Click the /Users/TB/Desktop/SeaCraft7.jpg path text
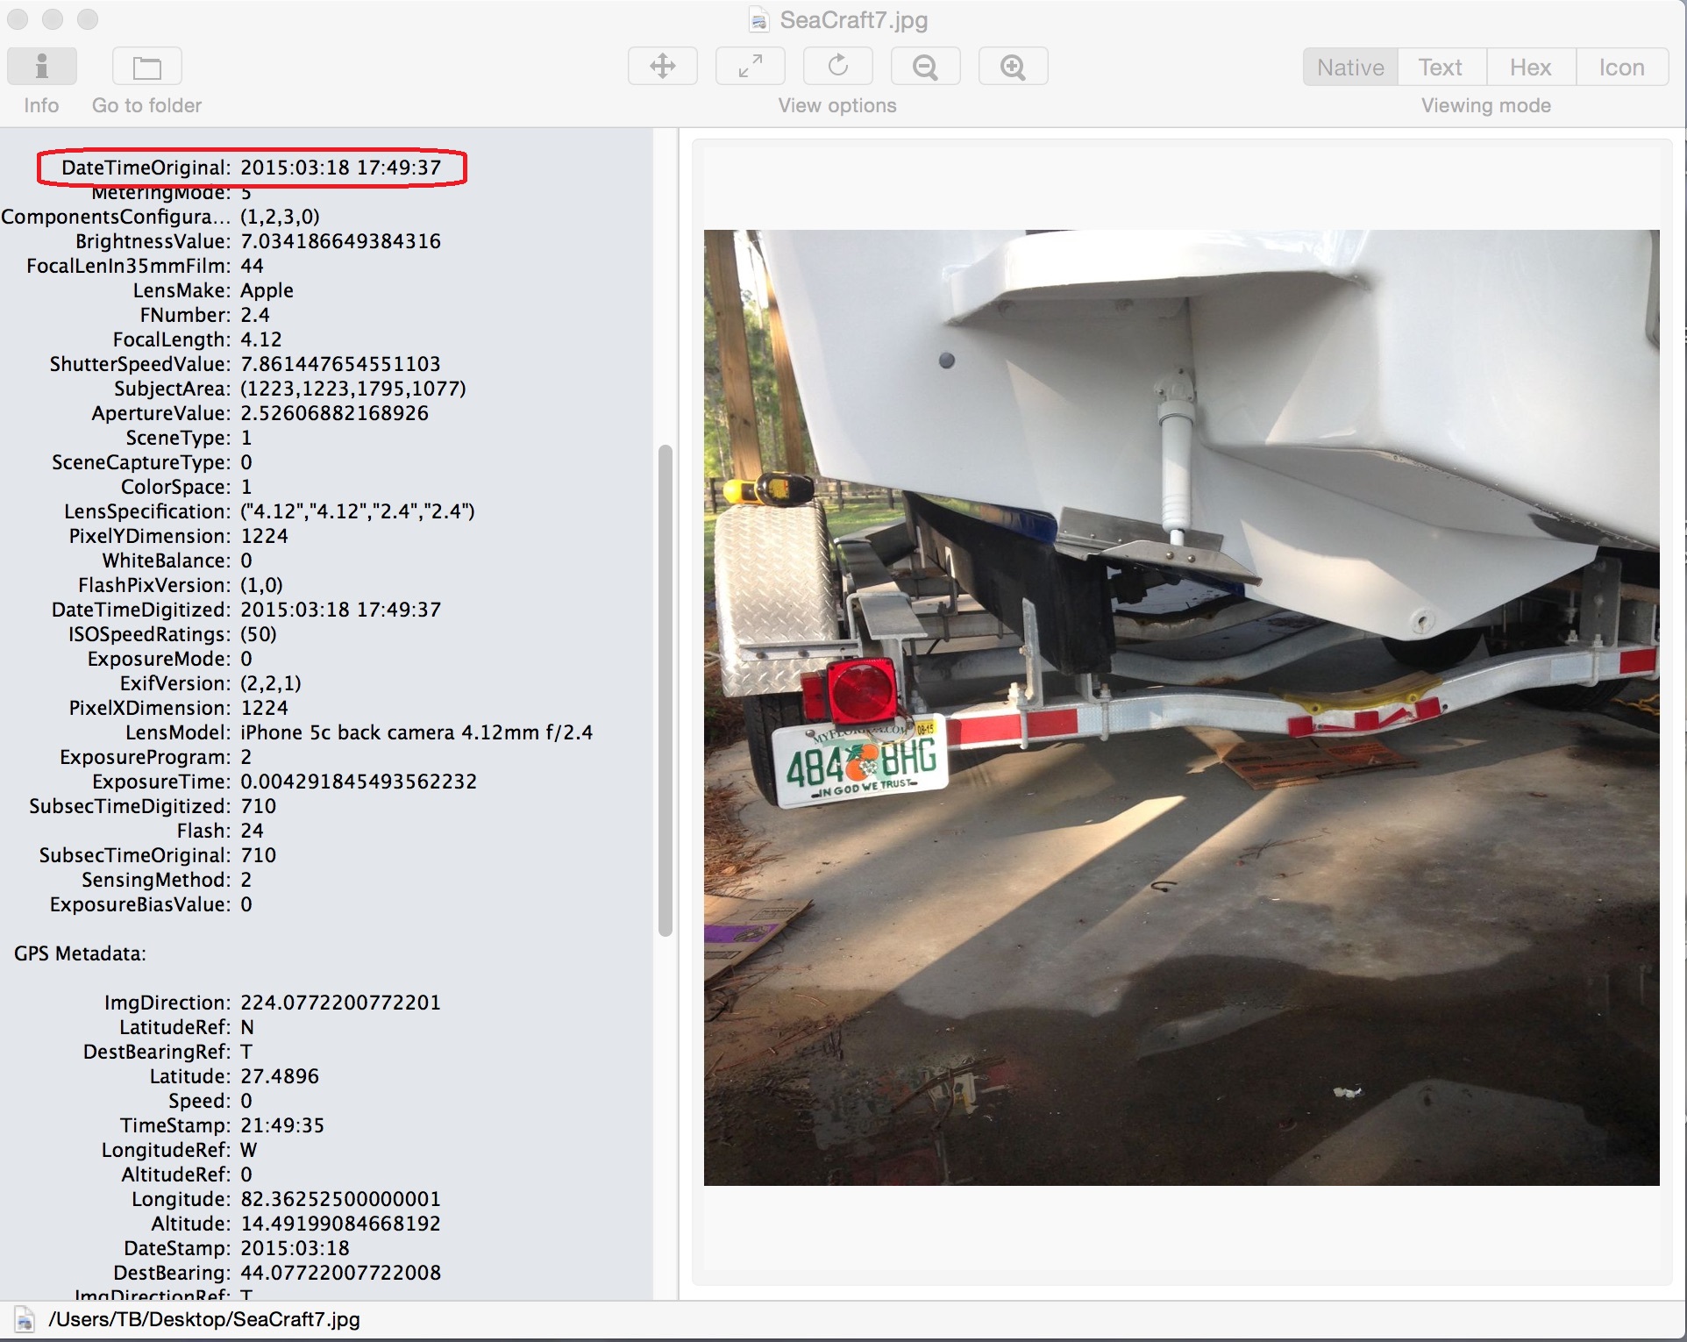 [204, 1320]
